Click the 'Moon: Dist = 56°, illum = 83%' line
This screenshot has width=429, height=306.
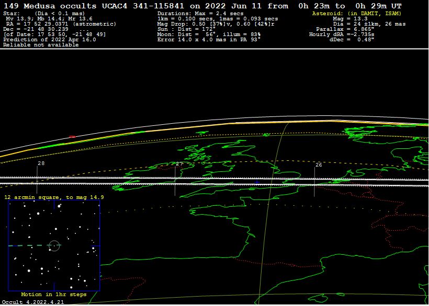pos(209,34)
